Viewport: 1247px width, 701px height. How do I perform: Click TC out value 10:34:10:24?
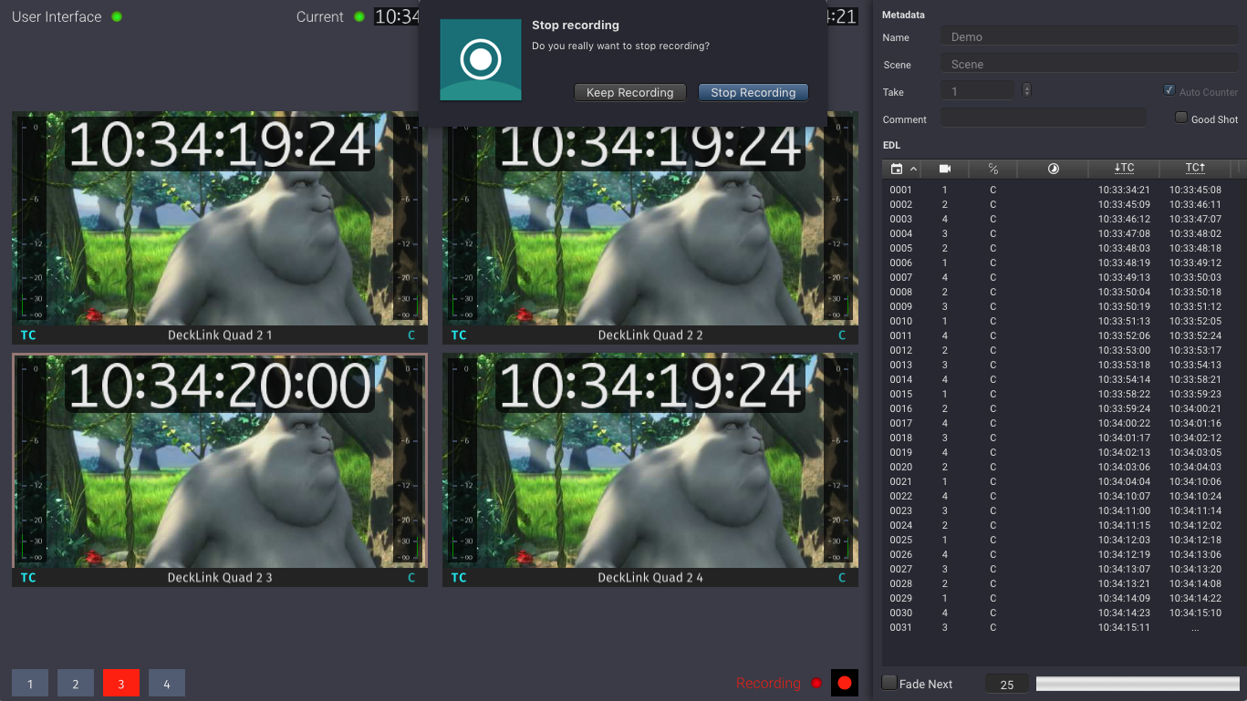[1195, 496]
